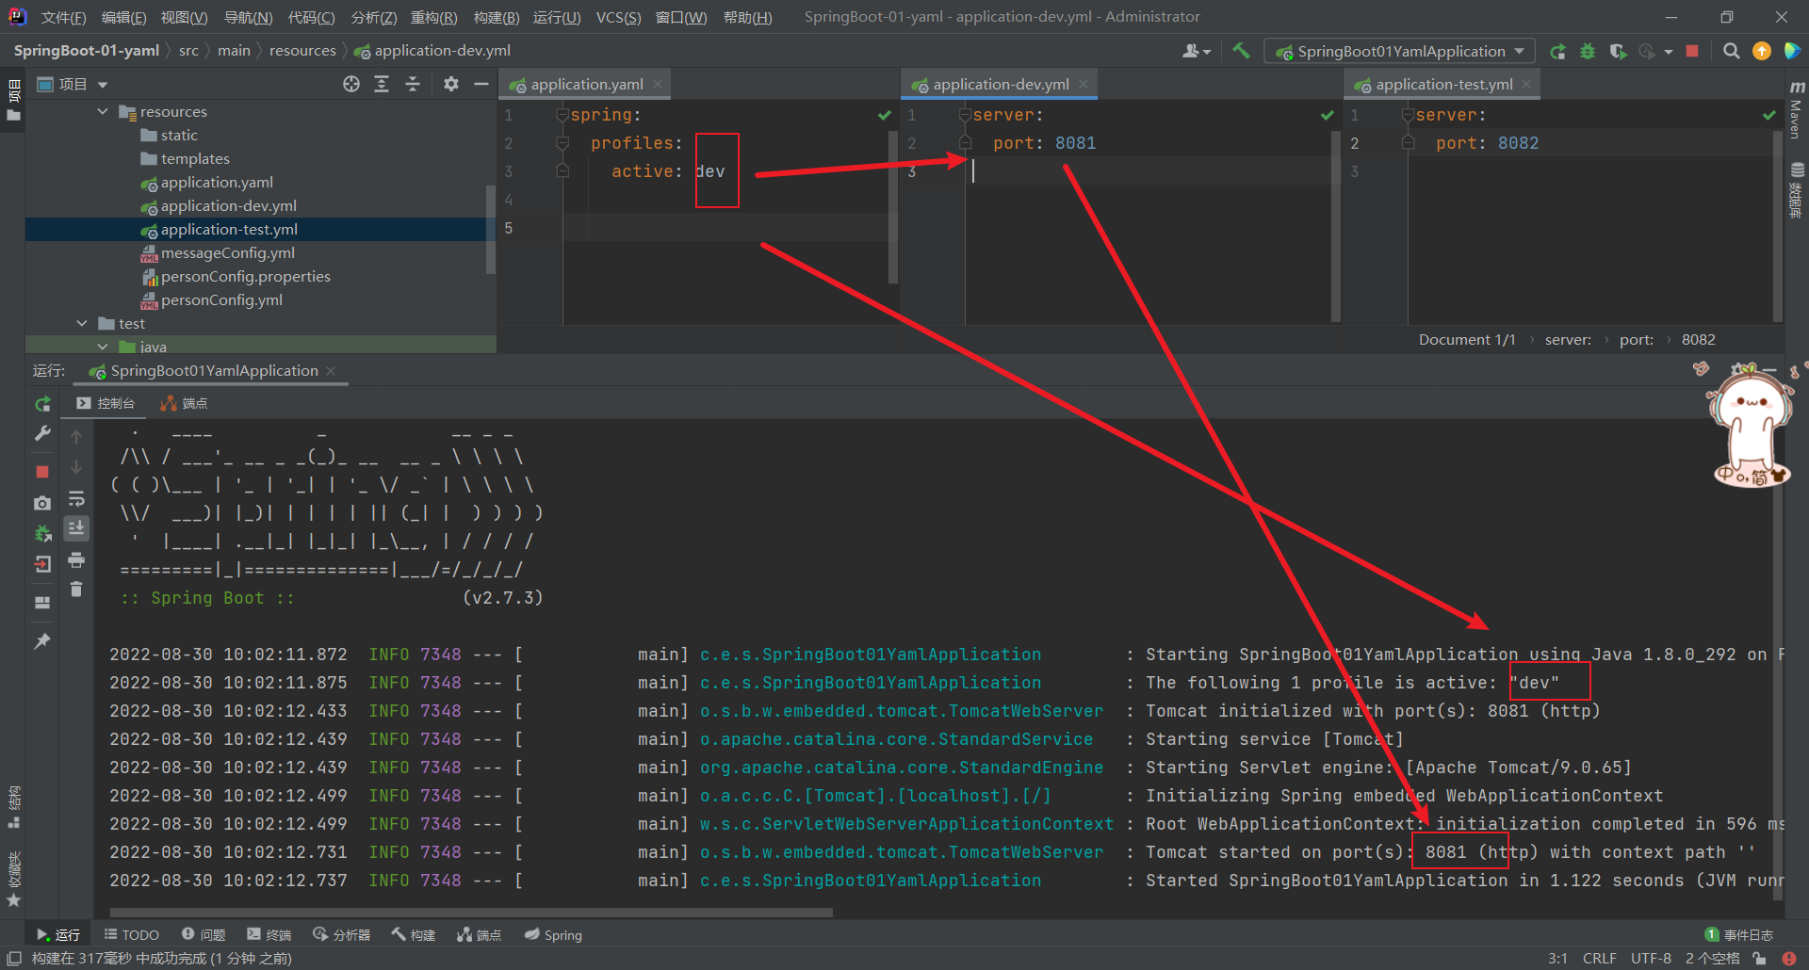Click restore layout icon in Run panel

point(42,603)
